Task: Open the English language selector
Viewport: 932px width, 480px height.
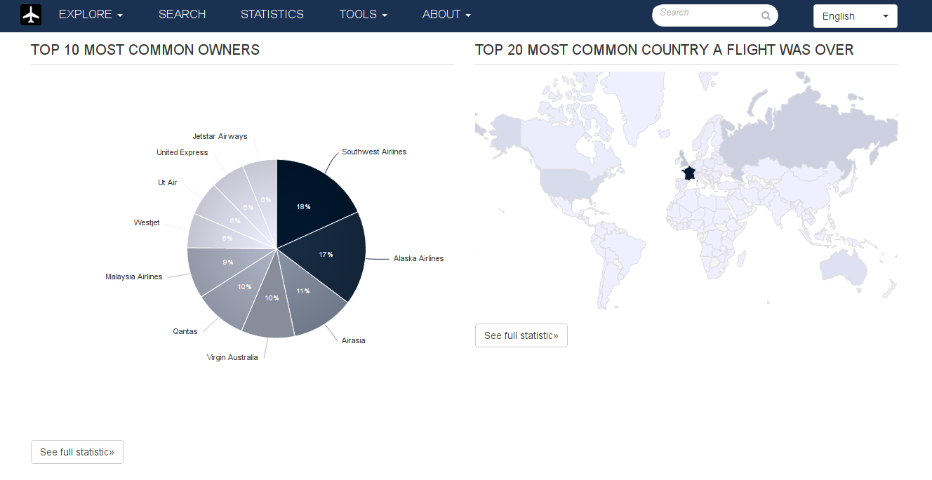Action: tap(855, 16)
